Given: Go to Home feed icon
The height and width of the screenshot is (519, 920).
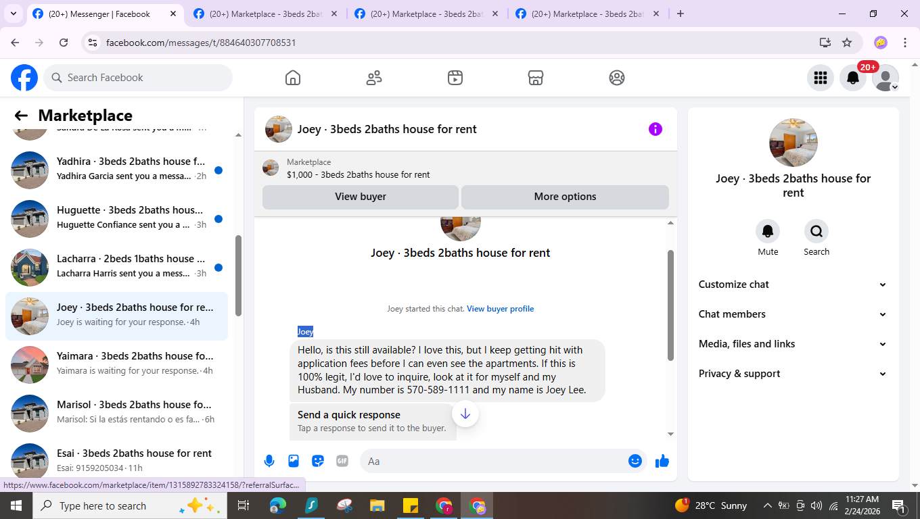Looking at the screenshot, I should [293, 78].
